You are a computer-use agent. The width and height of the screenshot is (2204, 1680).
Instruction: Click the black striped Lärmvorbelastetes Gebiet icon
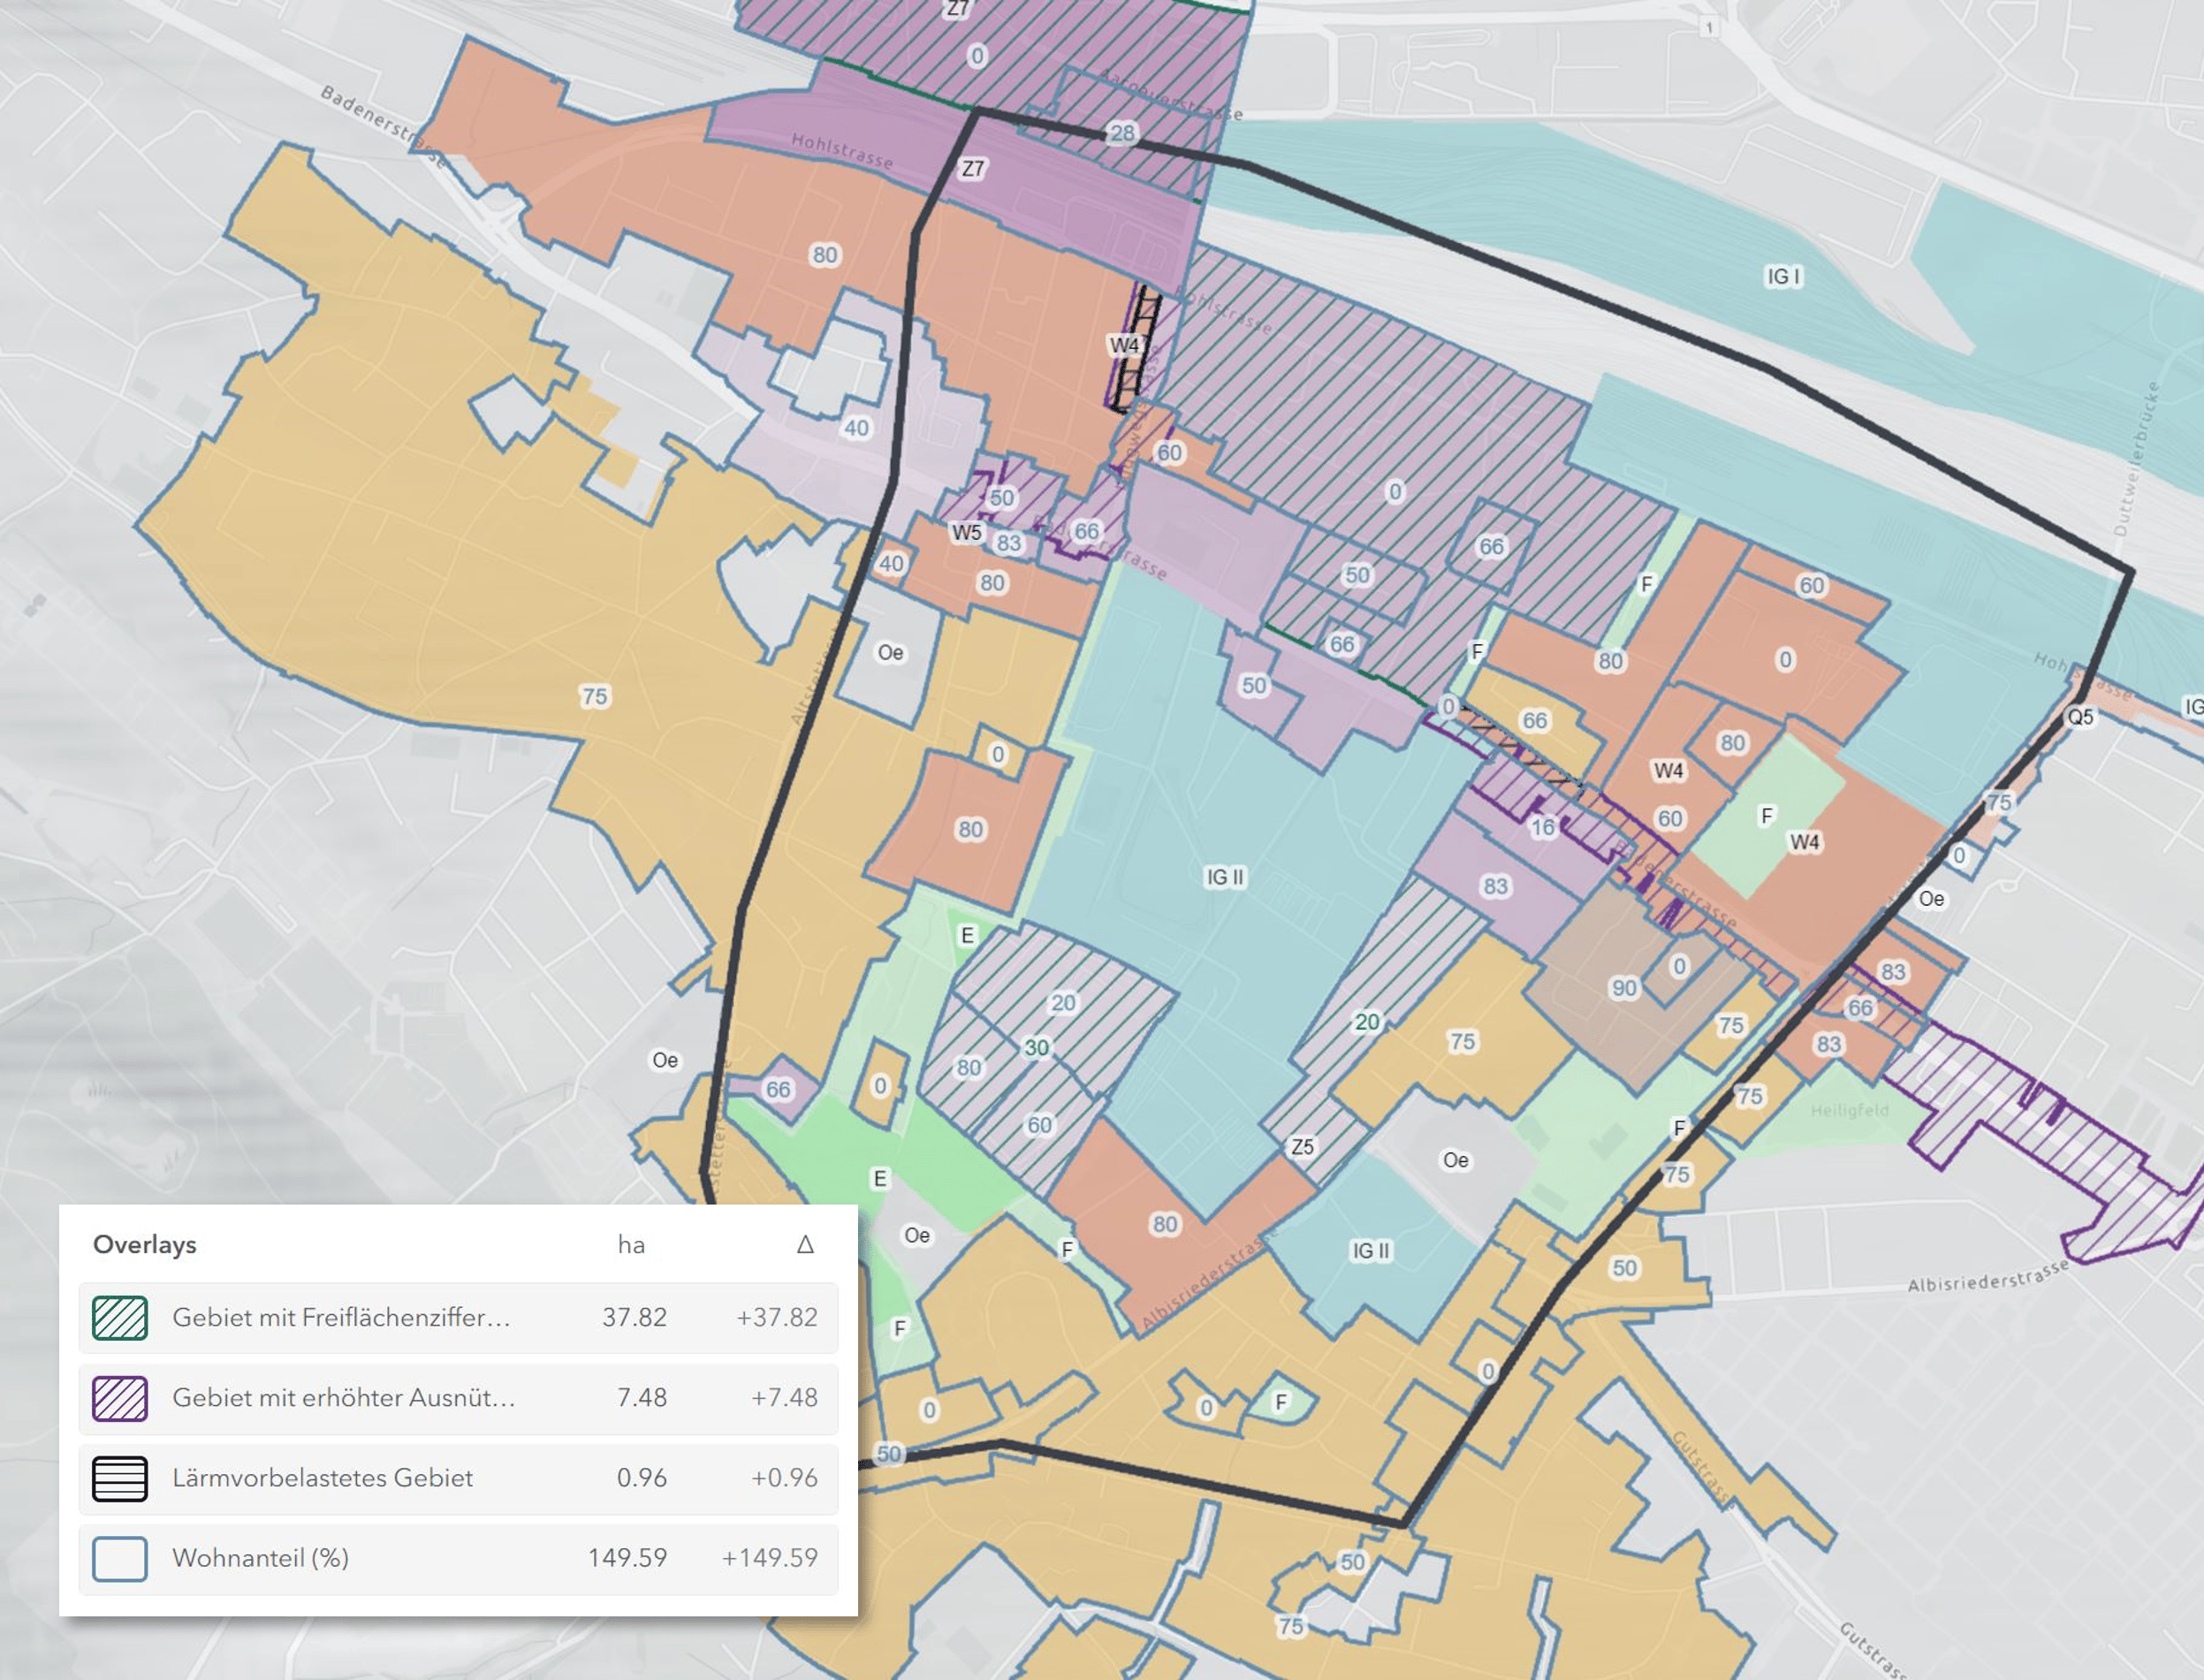(120, 1478)
